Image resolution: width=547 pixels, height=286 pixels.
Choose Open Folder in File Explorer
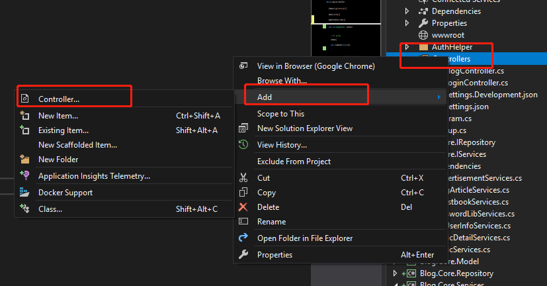[x=304, y=238]
